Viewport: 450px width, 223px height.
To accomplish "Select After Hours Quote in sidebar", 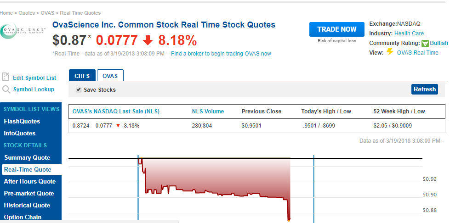I will [x=30, y=181].
